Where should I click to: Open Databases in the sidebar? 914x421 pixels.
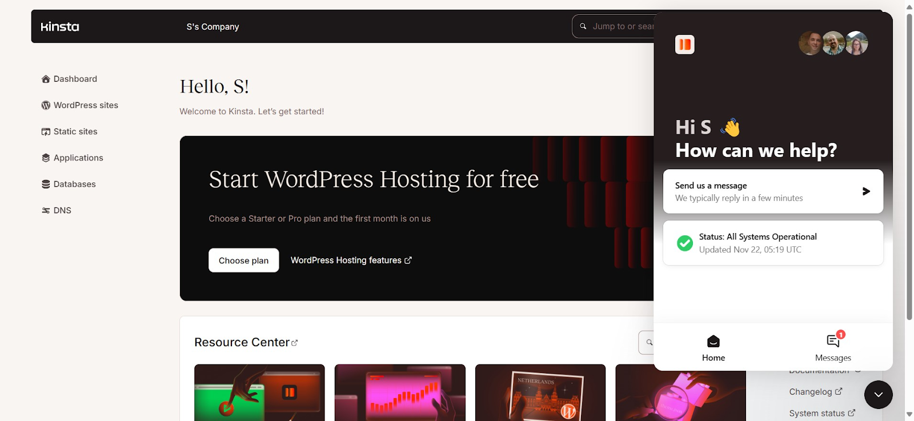[69, 184]
